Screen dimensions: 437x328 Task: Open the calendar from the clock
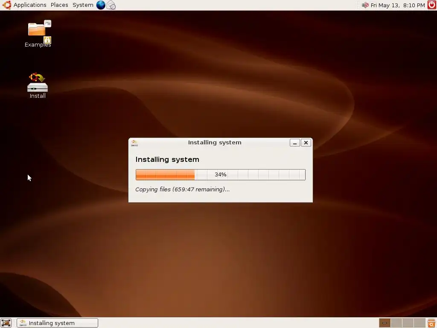pyautogui.click(x=398, y=5)
